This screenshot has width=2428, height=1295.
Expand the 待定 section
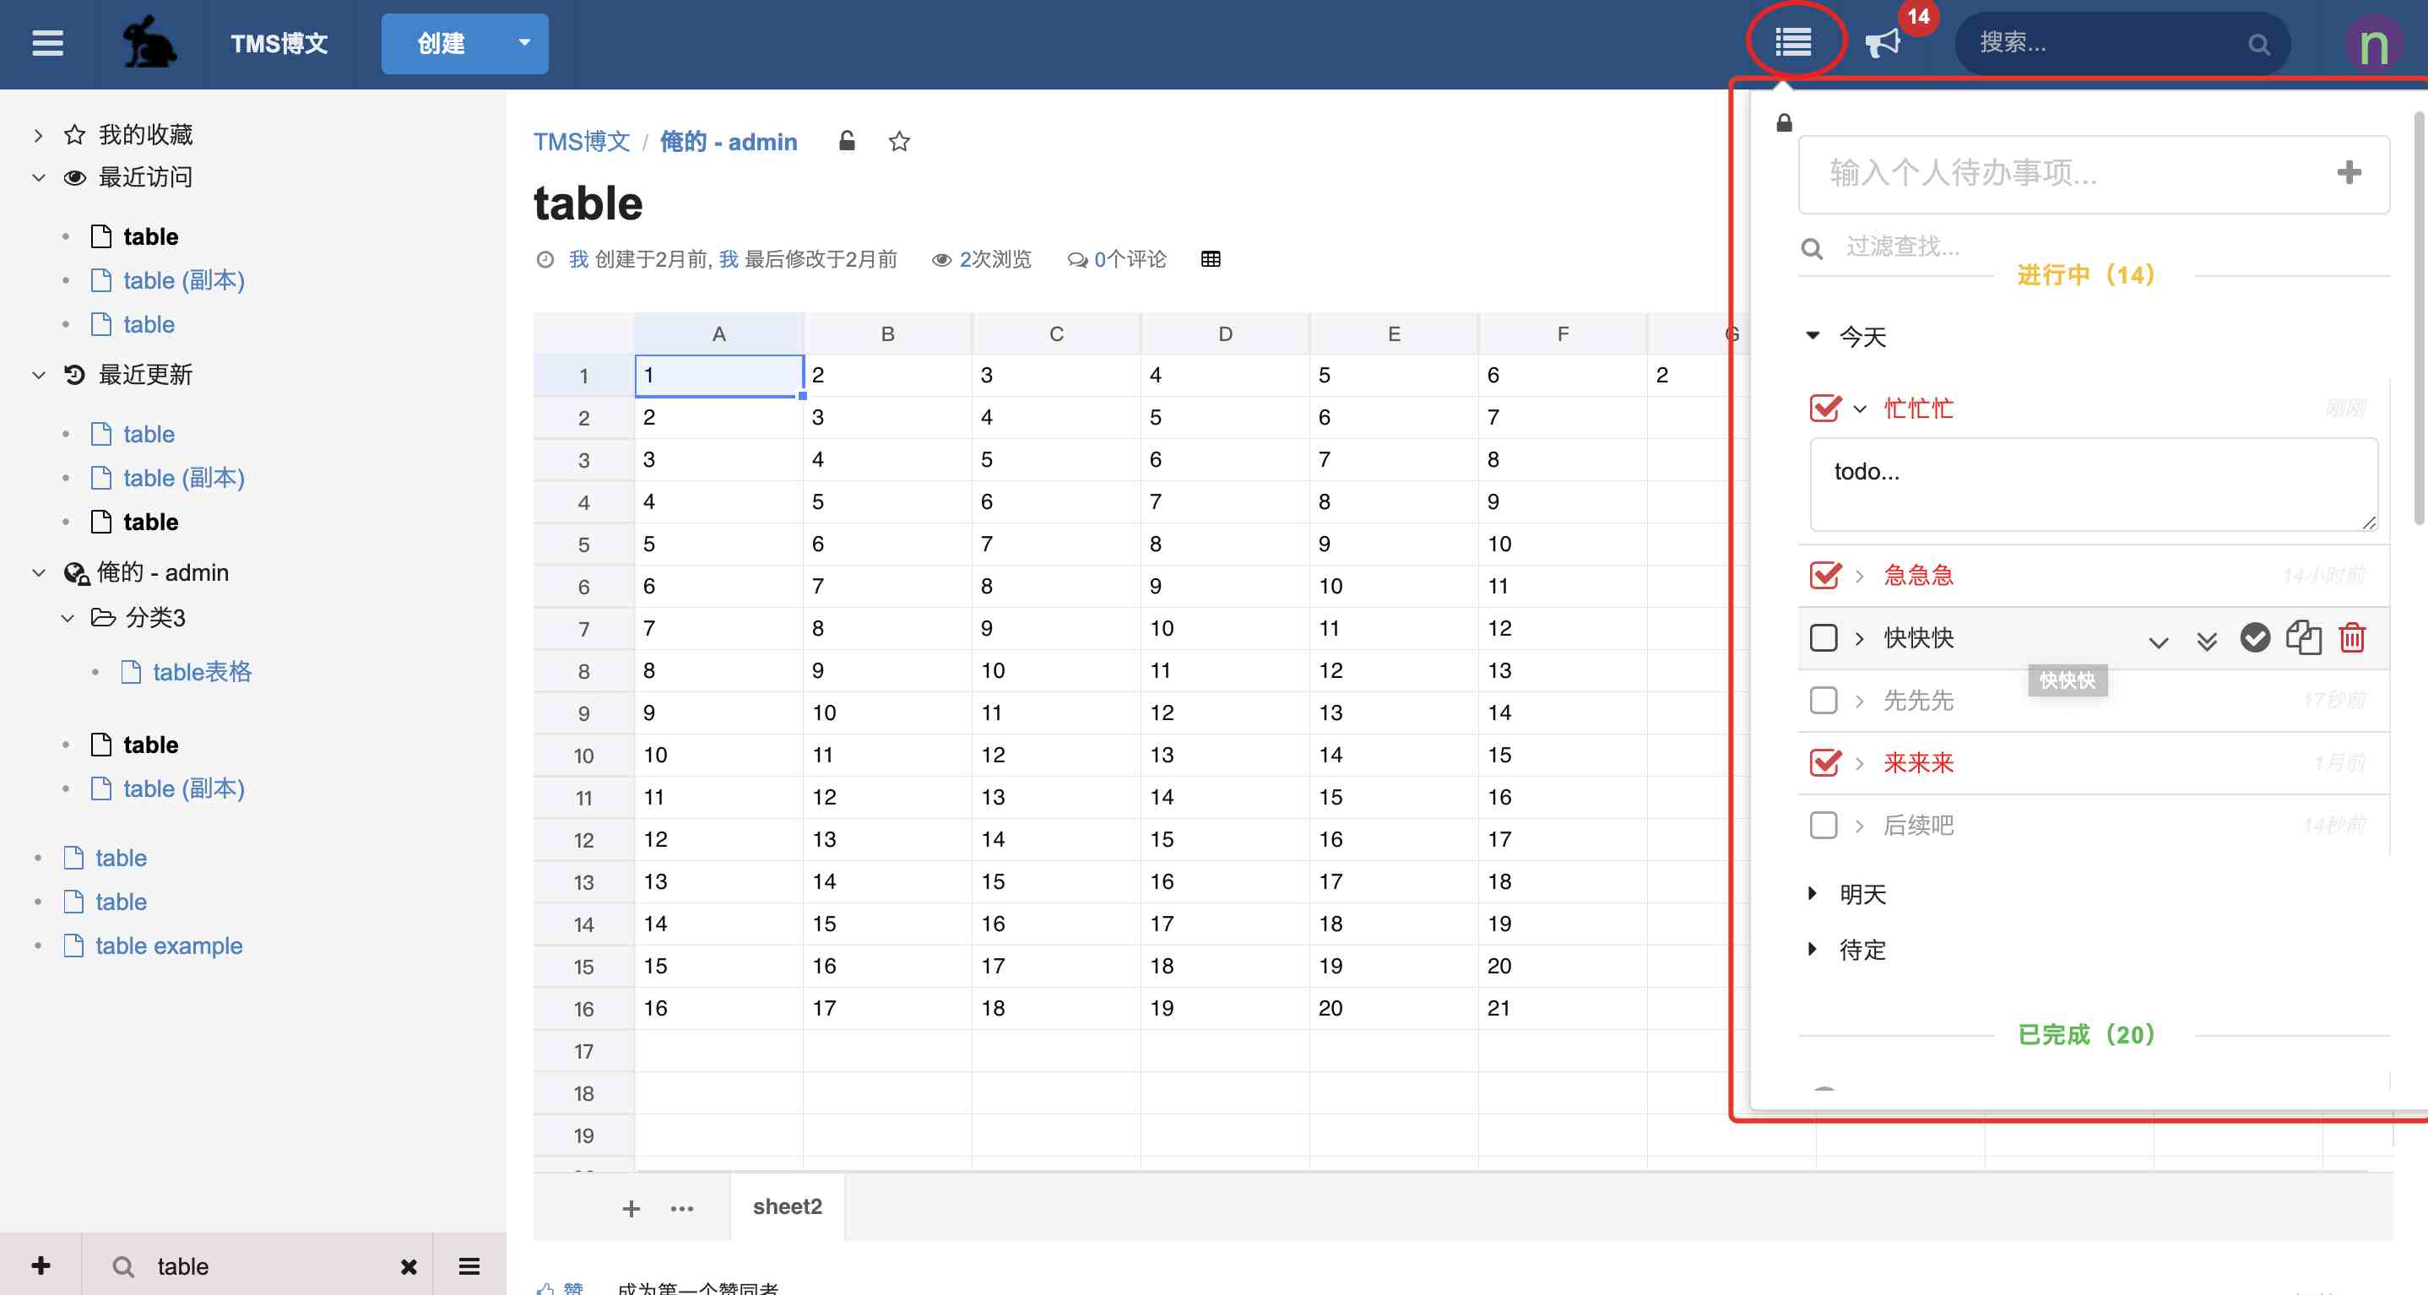(x=1810, y=951)
